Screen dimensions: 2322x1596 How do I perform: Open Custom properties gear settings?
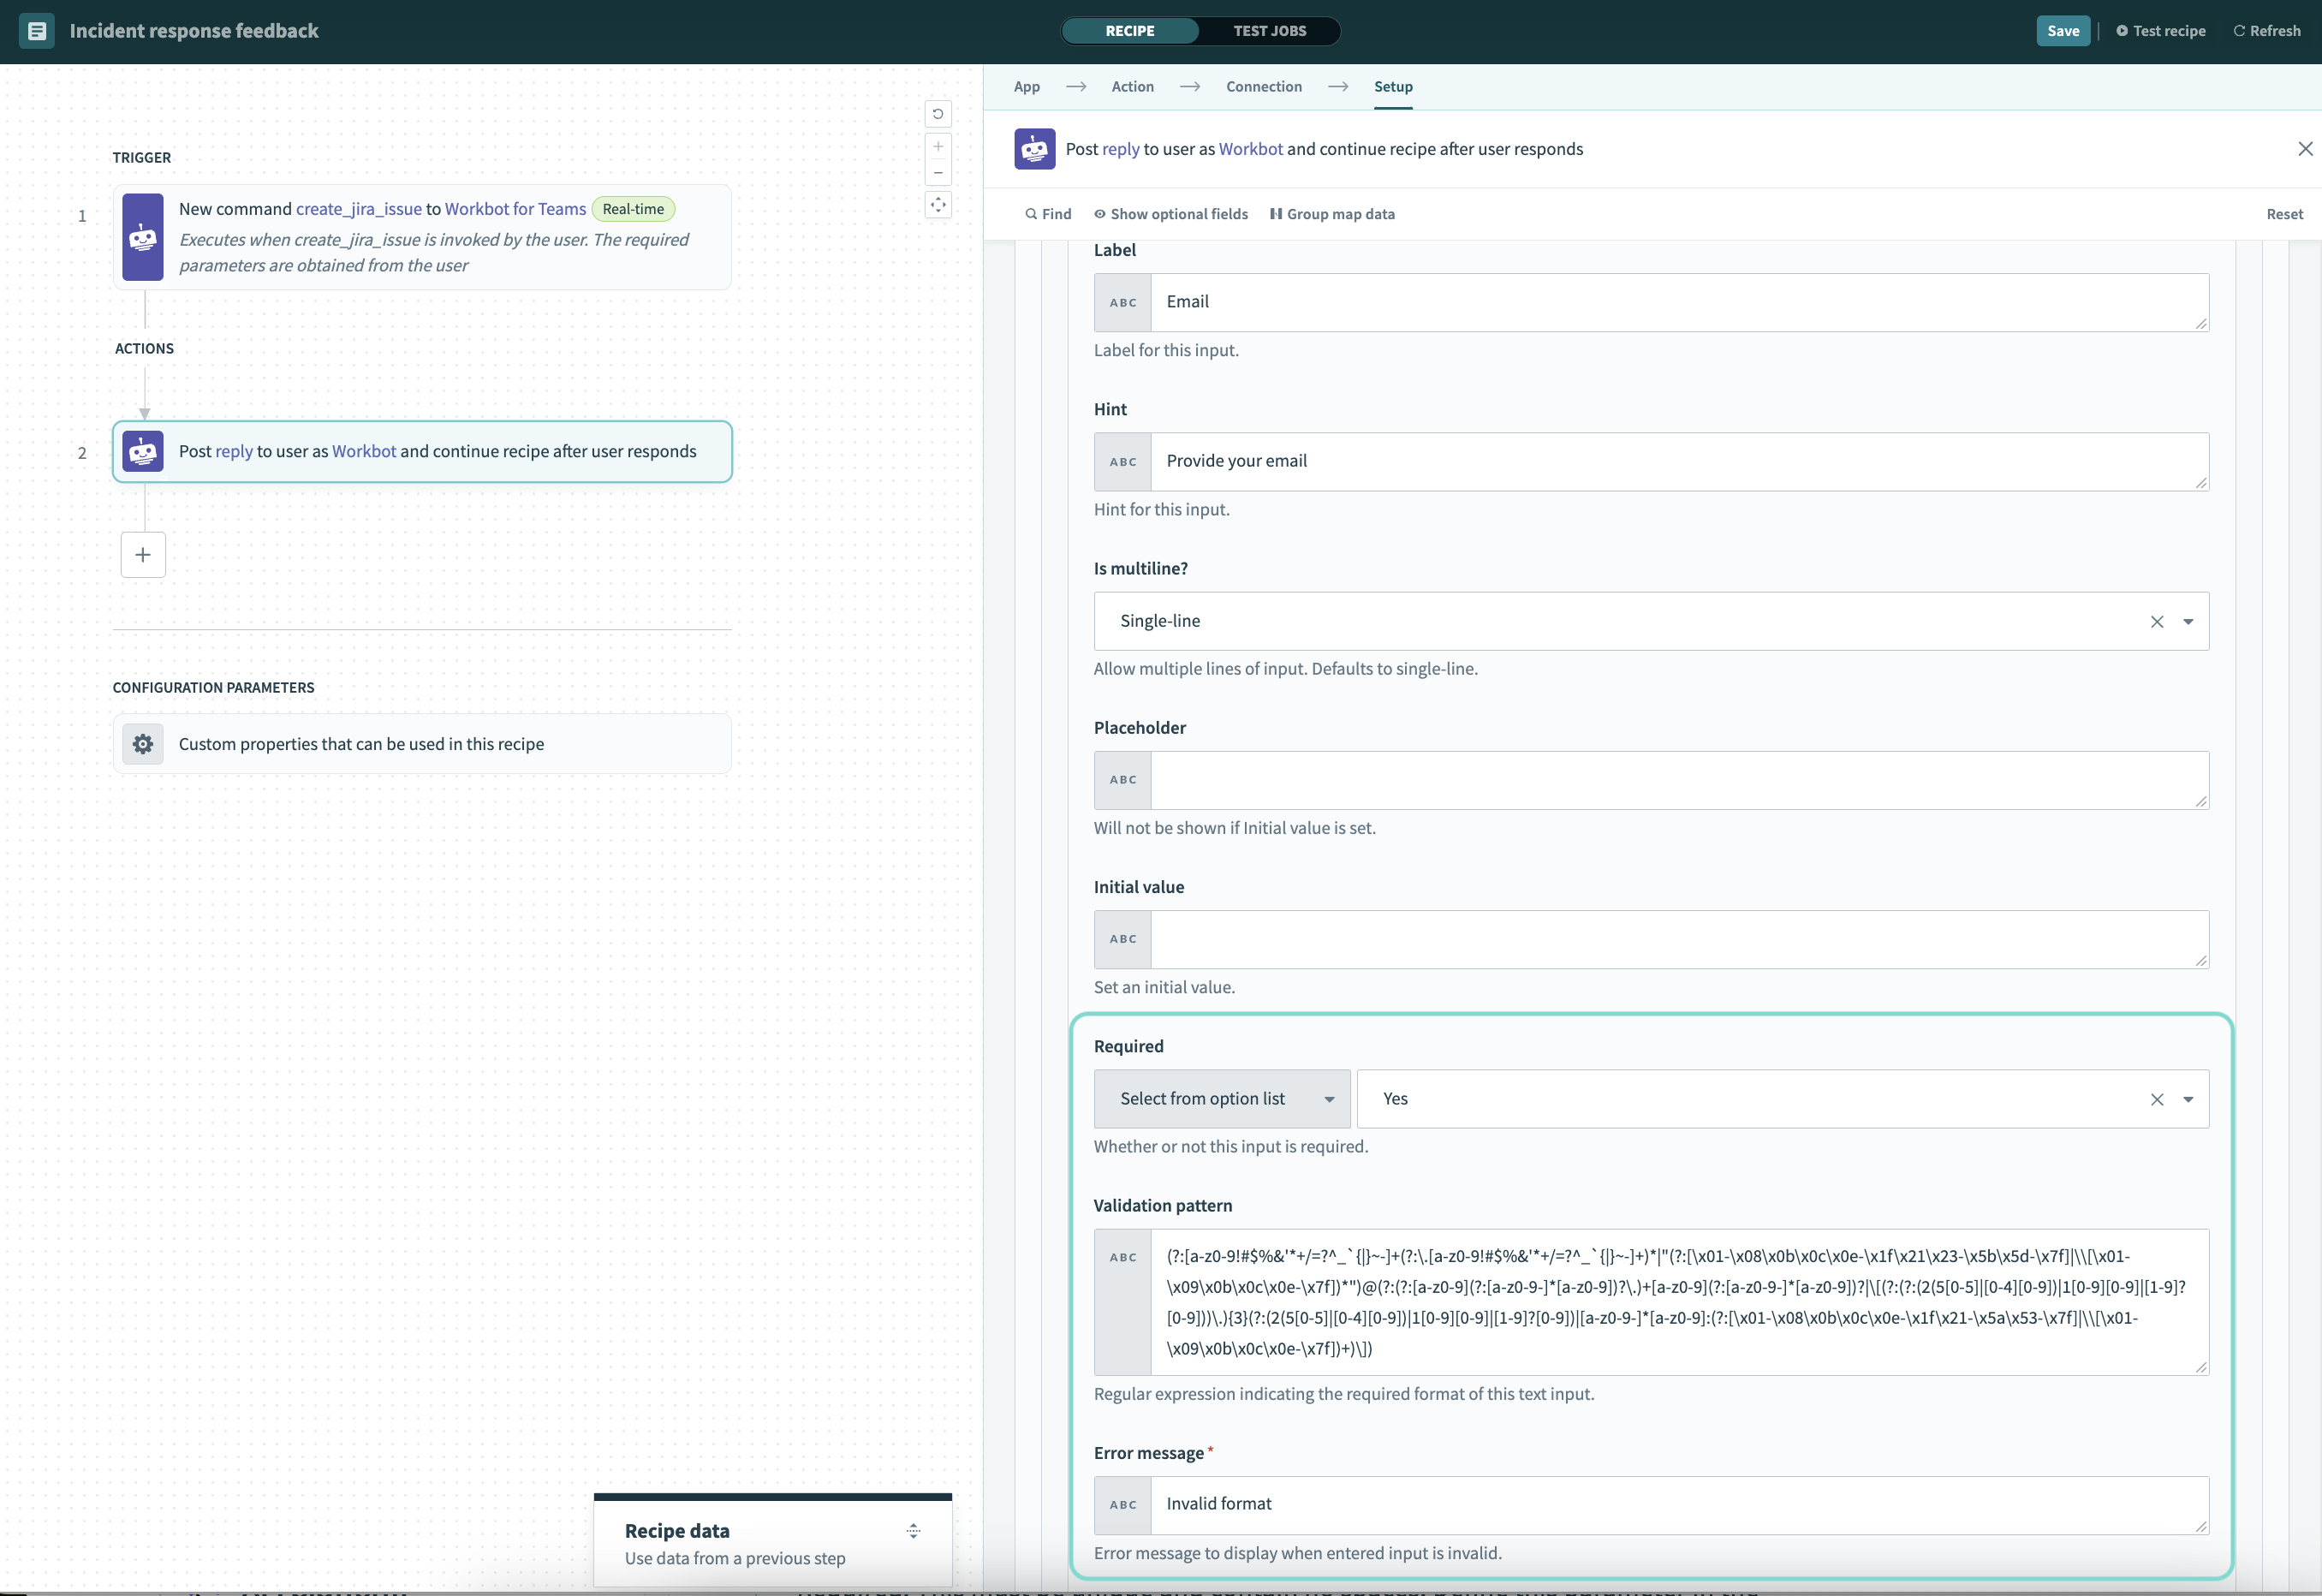coord(142,743)
